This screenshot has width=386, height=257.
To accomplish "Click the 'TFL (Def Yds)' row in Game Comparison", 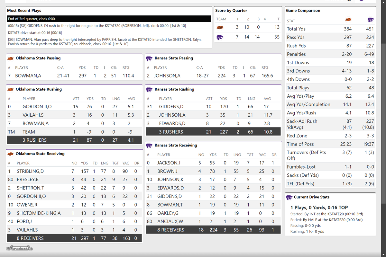I will (x=331, y=184).
